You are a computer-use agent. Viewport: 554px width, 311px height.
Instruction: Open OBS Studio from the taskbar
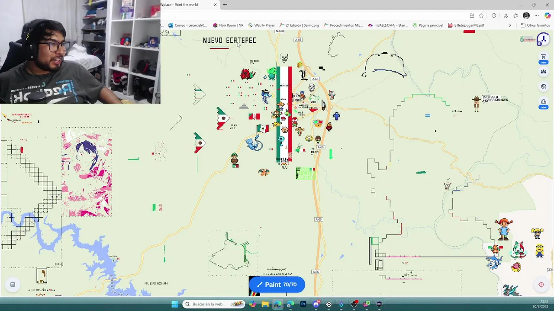(354, 304)
